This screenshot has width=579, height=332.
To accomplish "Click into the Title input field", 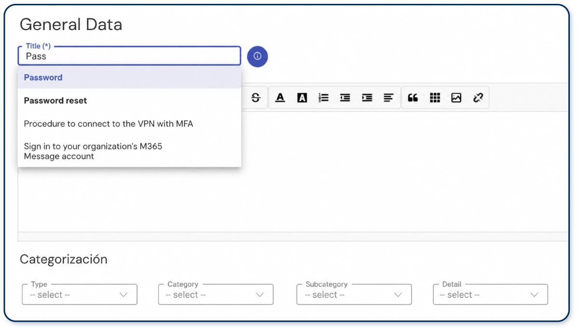I will tap(129, 56).
